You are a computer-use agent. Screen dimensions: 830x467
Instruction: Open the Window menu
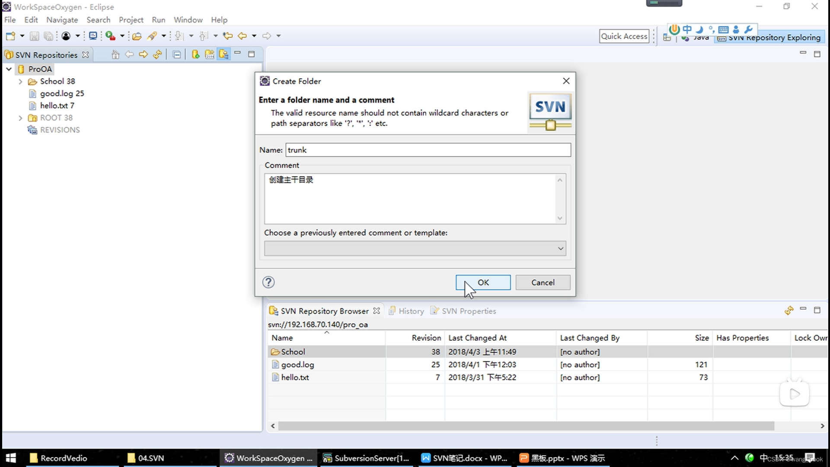tap(188, 20)
